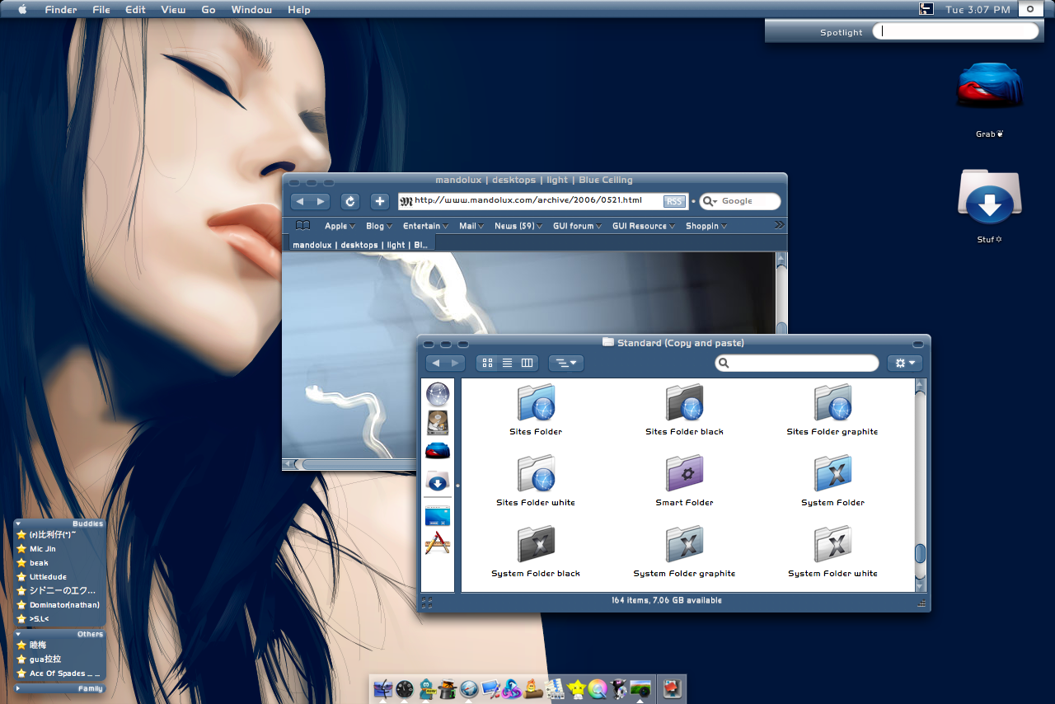This screenshot has width=1055, height=704.
Task: Select Desktop item in Finder sidebar
Action: click(438, 515)
